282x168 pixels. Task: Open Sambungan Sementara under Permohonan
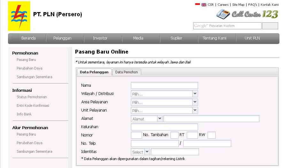[x=34, y=77]
